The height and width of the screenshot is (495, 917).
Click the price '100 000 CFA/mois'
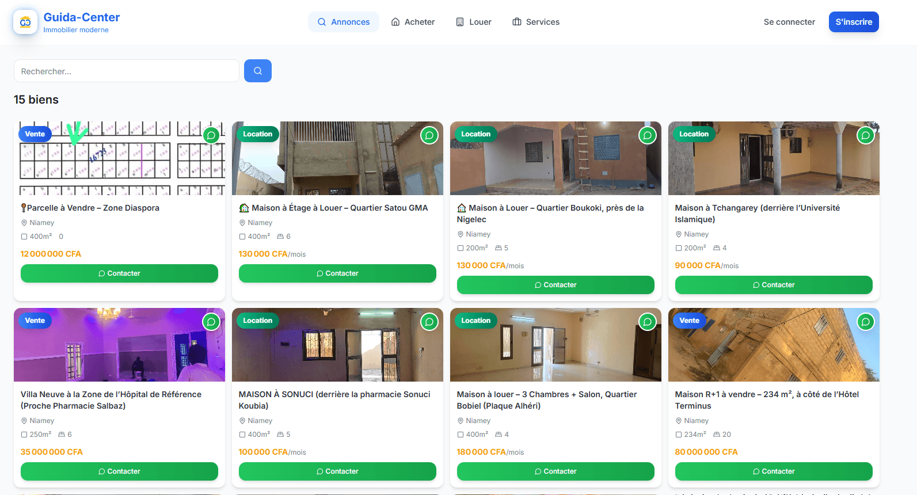272,452
